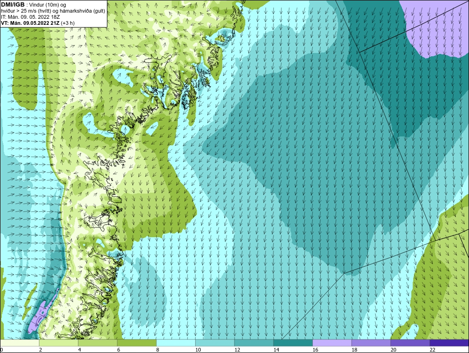469x353 pixels.
Task: Click the 12–14 m/s teal legend swatch
Action: (x=254, y=343)
